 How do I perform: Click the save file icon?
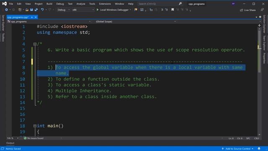pyautogui.click(x=31, y=10)
